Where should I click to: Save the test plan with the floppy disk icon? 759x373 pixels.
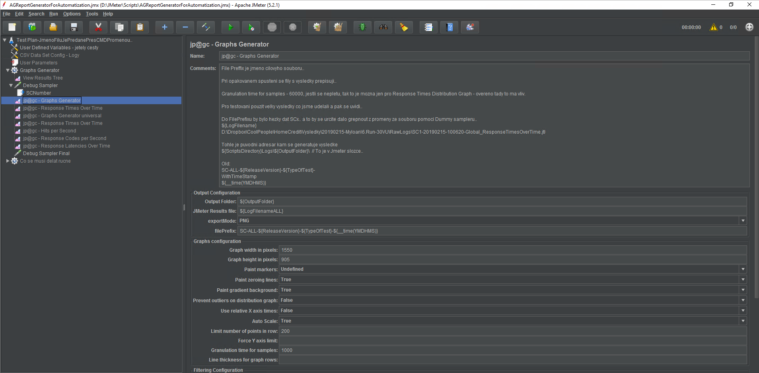coord(74,27)
